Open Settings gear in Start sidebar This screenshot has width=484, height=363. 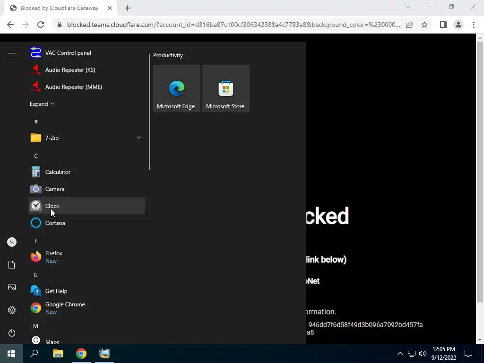[12, 310]
